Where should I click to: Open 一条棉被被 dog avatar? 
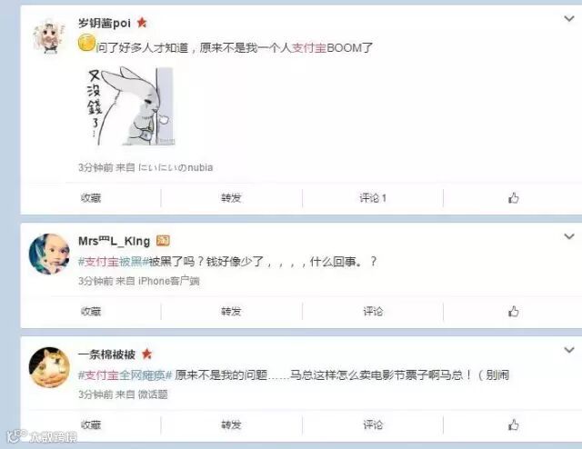click(49, 367)
